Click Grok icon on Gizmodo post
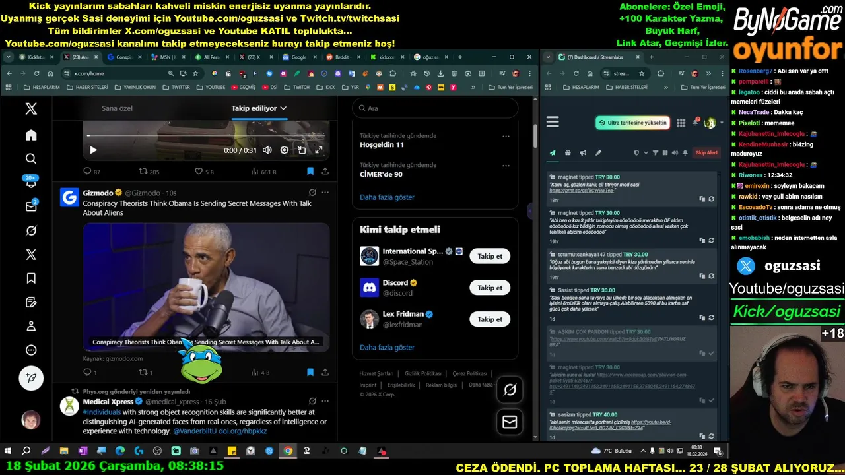The image size is (845, 475). (x=312, y=193)
